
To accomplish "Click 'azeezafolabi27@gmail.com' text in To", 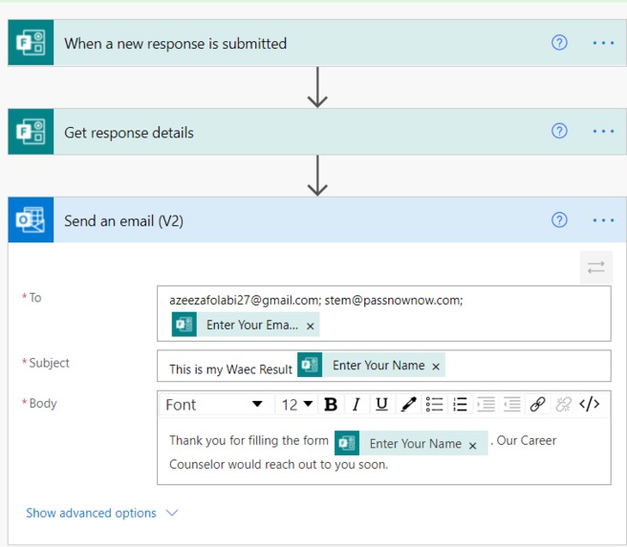I will click(245, 301).
